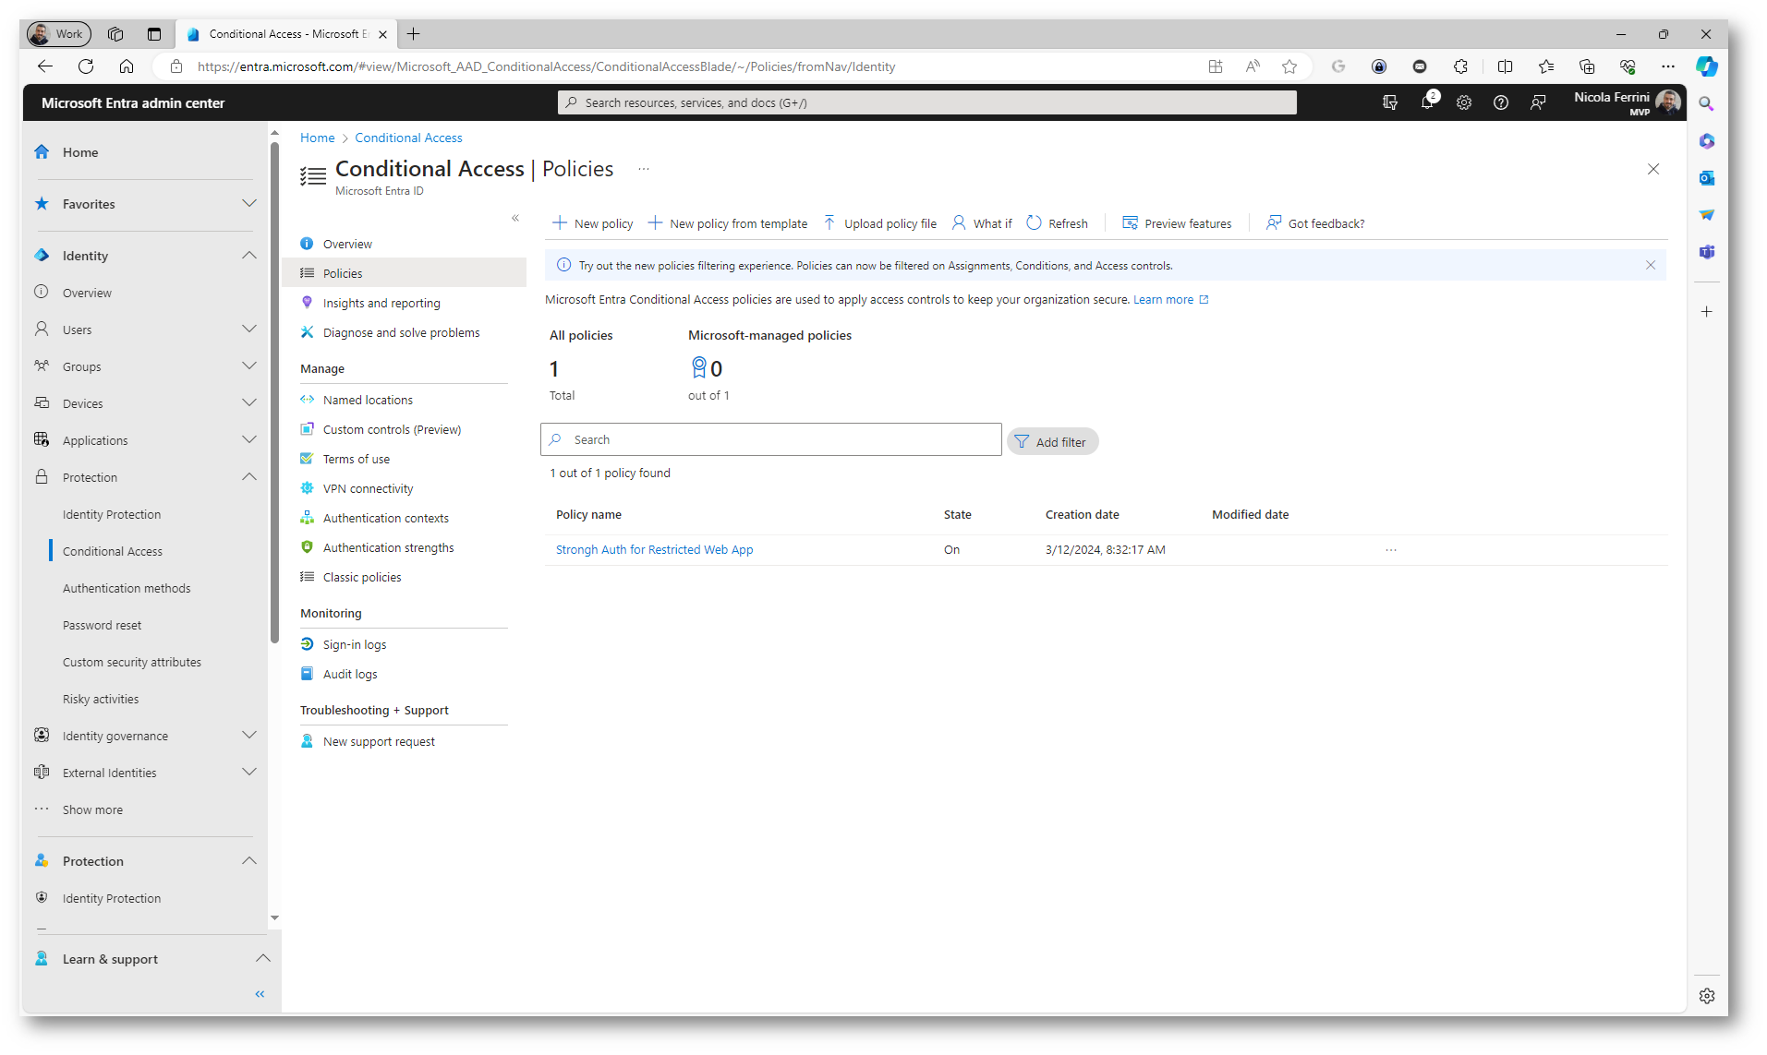Open Edge split screen icon

[x=1505, y=66]
